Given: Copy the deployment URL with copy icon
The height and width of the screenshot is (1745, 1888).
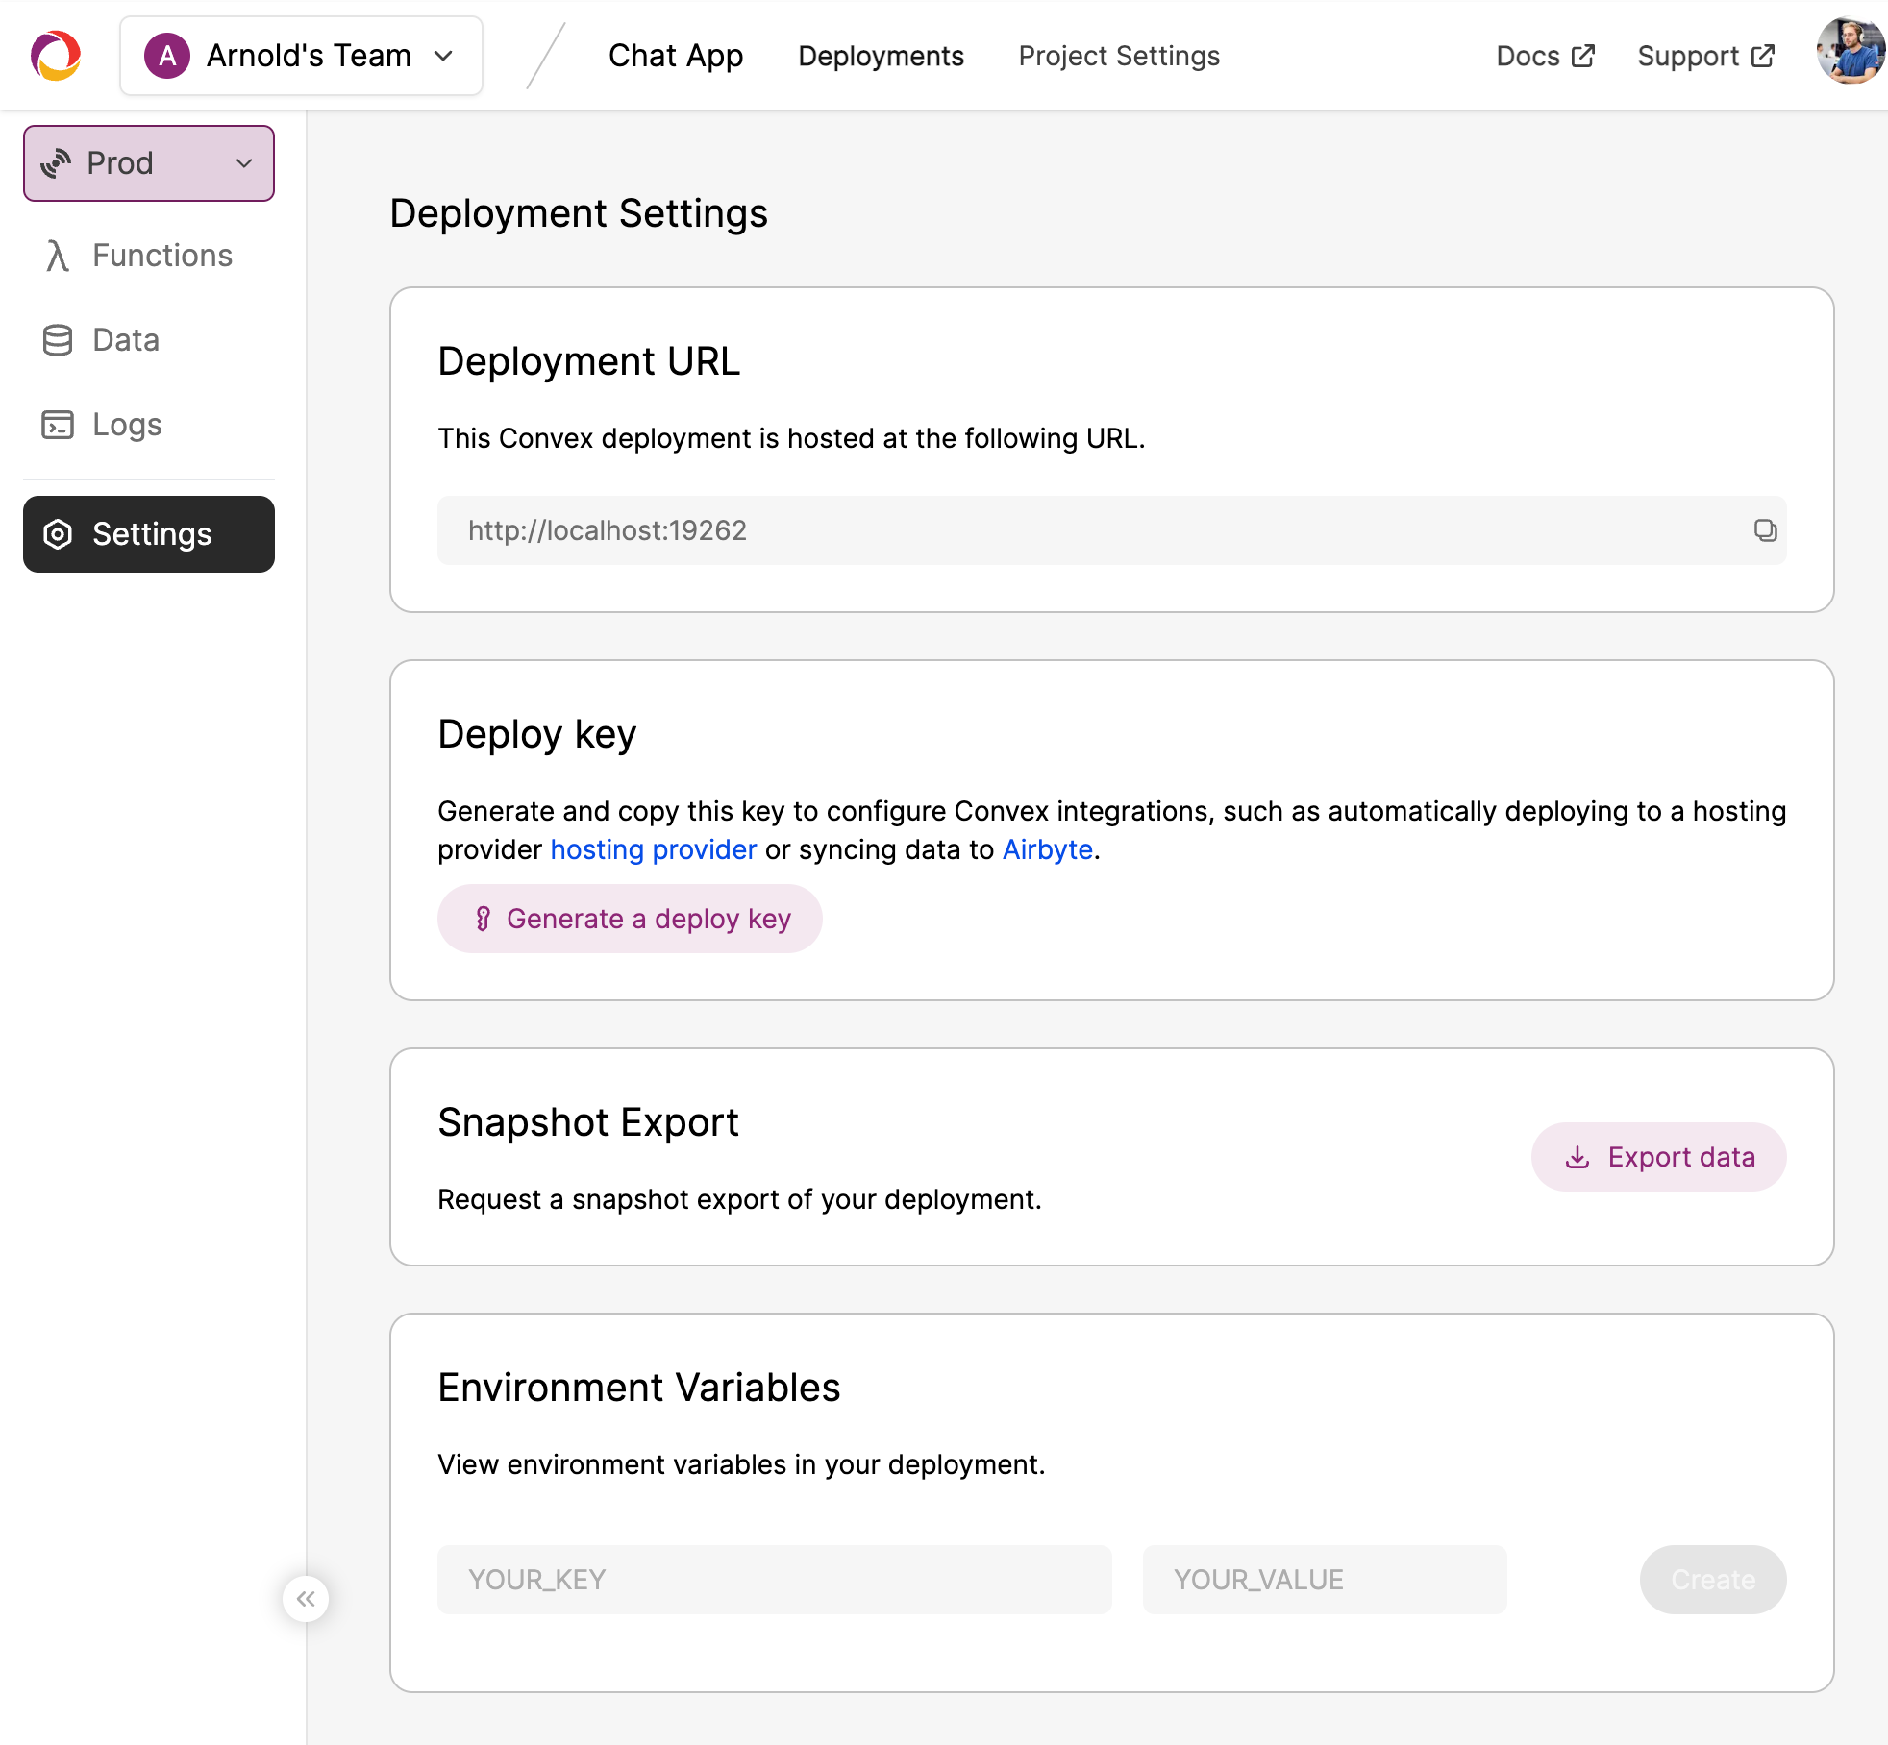Looking at the screenshot, I should pos(1765,530).
